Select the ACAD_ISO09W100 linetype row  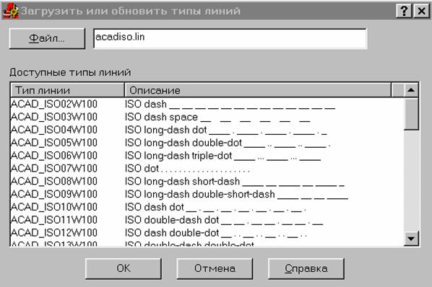pyautogui.click(x=207, y=195)
